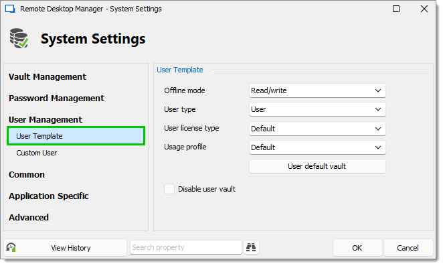Open the Advanced settings section
443x266 pixels.
coord(29,218)
